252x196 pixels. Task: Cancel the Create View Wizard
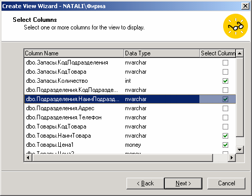click(x=226, y=183)
